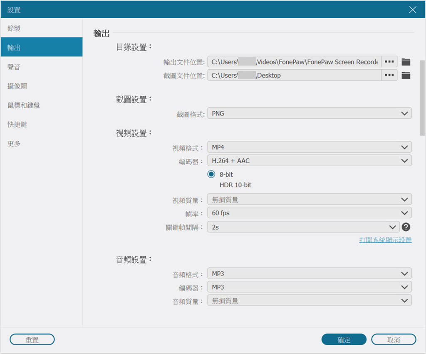
Task: Change frame rate 60 fps dropdown
Action: click(x=310, y=213)
